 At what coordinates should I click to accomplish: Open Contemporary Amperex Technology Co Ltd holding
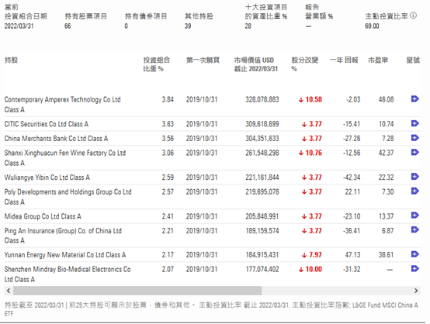pyautogui.click(x=63, y=105)
